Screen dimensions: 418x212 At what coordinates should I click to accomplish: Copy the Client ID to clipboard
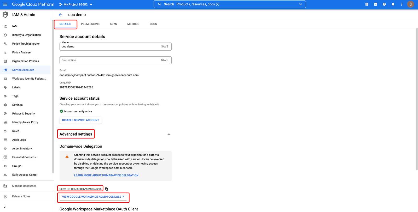point(107,189)
